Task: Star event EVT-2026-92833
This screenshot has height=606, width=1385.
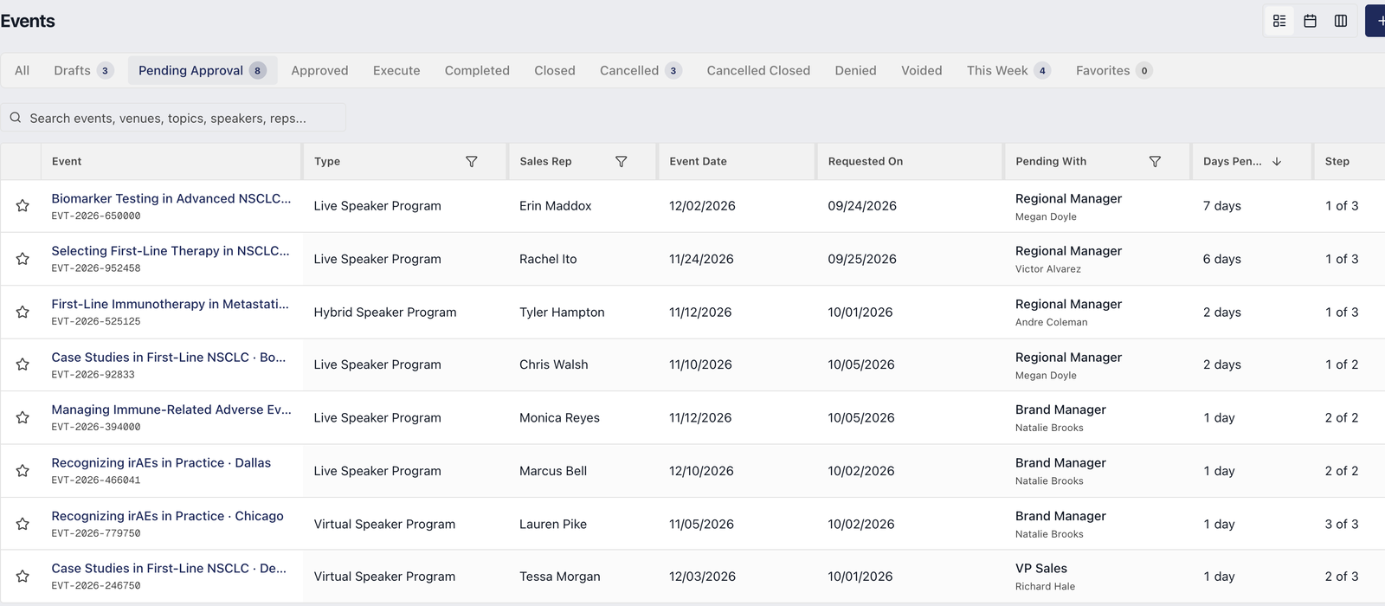Action: (x=23, y=364)
